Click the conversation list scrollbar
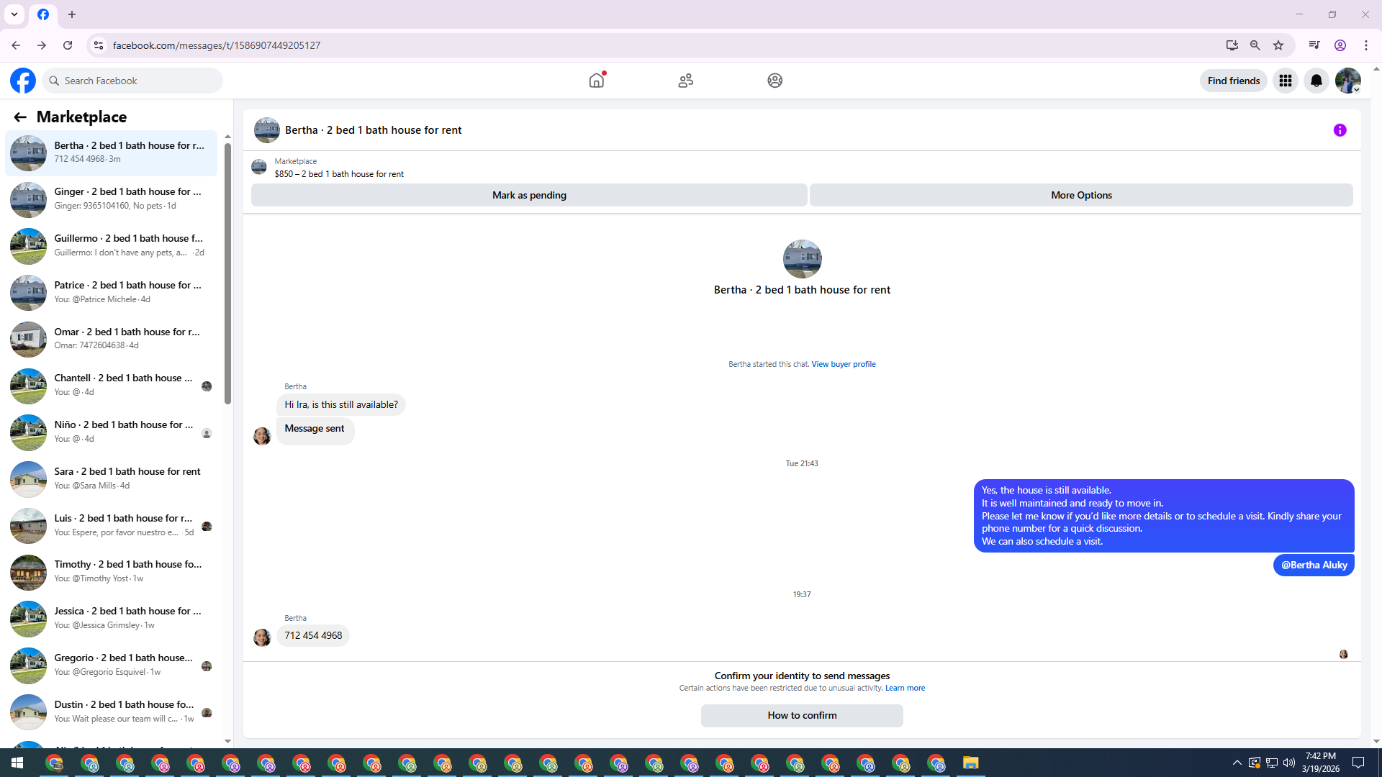Viewport: 1382px width, 777px height. (227, 273)
